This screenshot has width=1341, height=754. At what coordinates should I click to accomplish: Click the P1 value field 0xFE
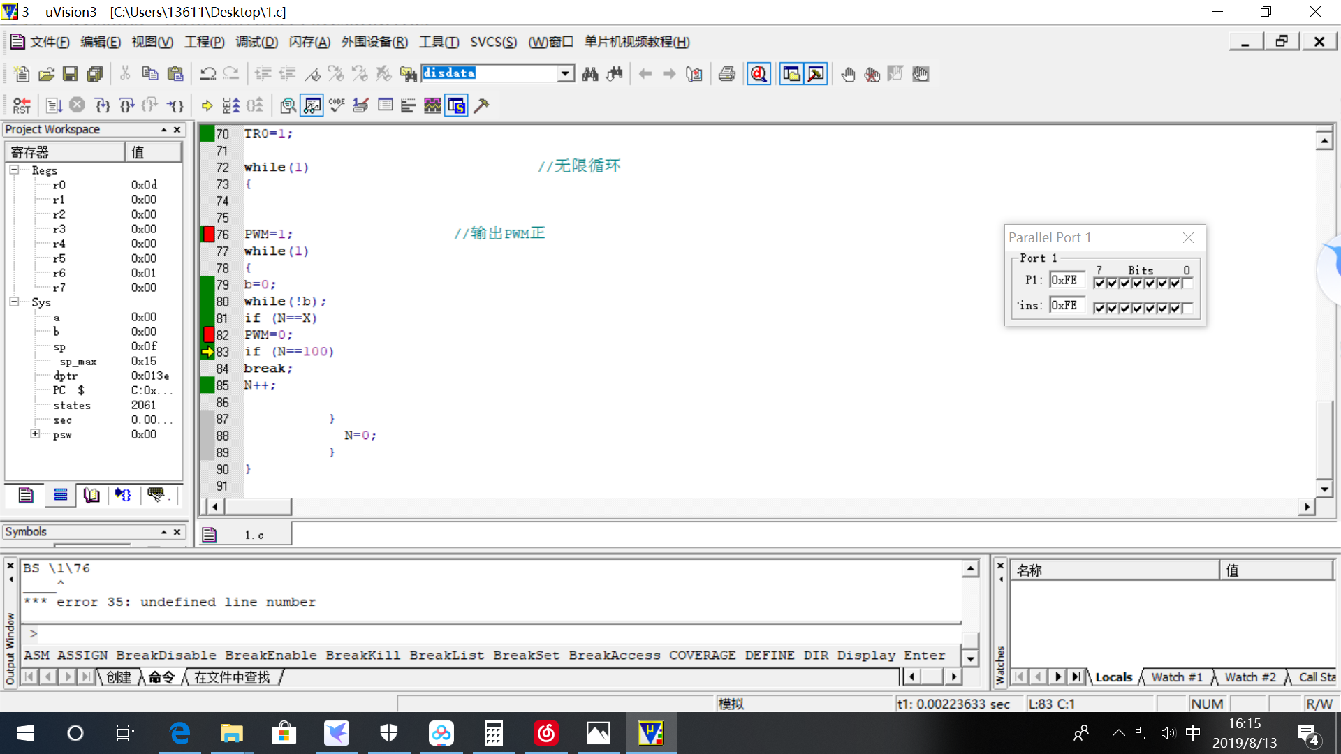pos(1067,280)
